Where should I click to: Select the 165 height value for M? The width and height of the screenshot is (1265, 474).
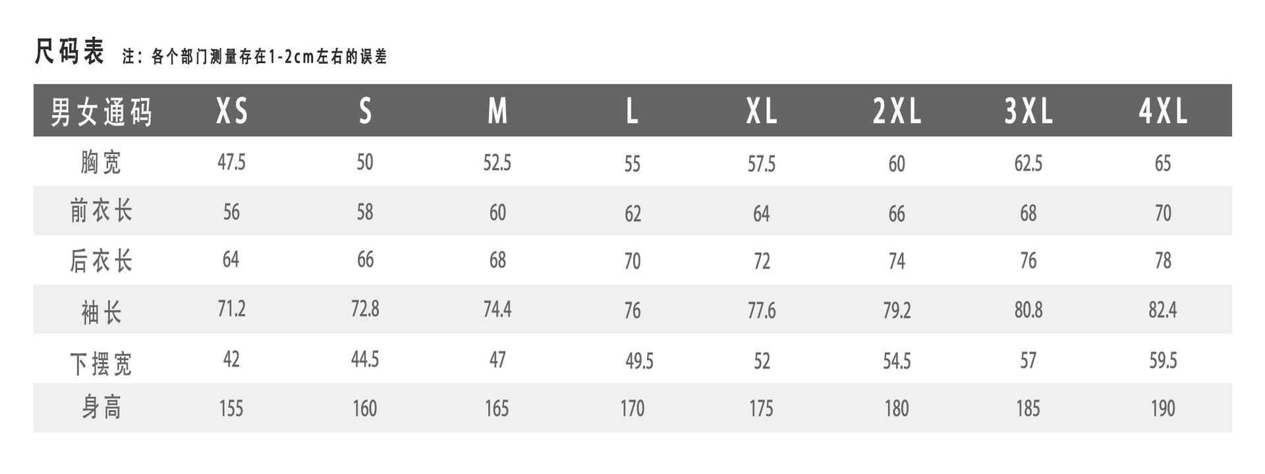pyautogui.click(x=497, y=408)
